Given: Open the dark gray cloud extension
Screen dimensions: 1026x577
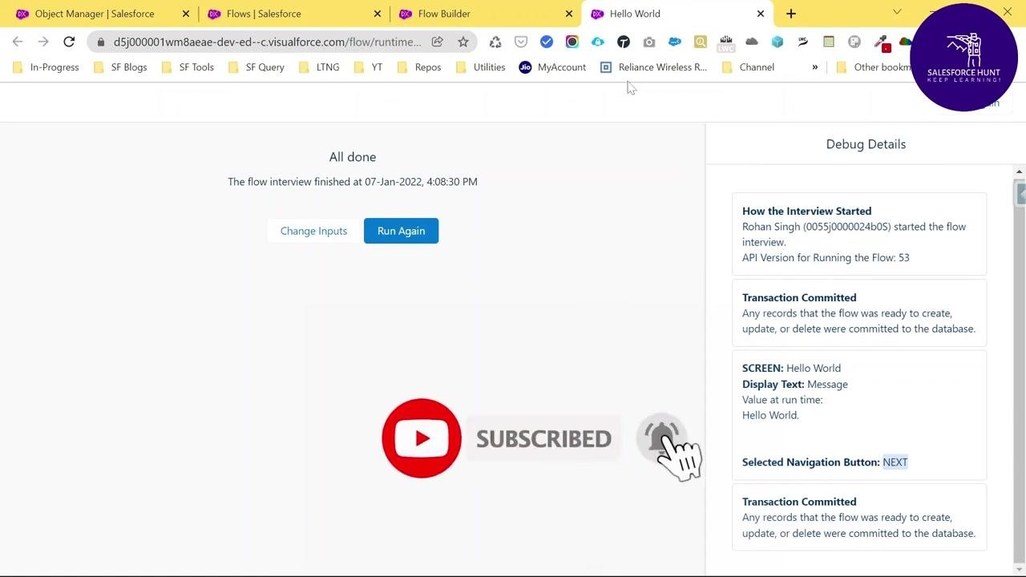Looking at the screenshot, I should [x=752, y=42].
